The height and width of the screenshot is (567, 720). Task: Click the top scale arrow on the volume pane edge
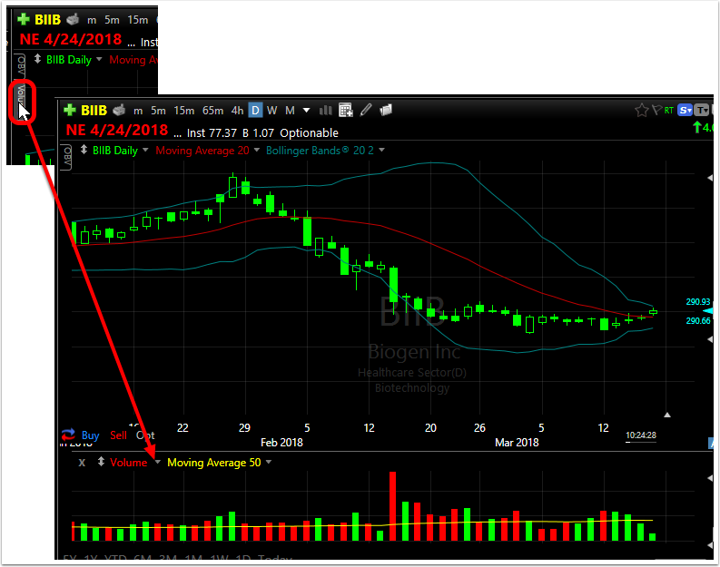tap(710, 478)
